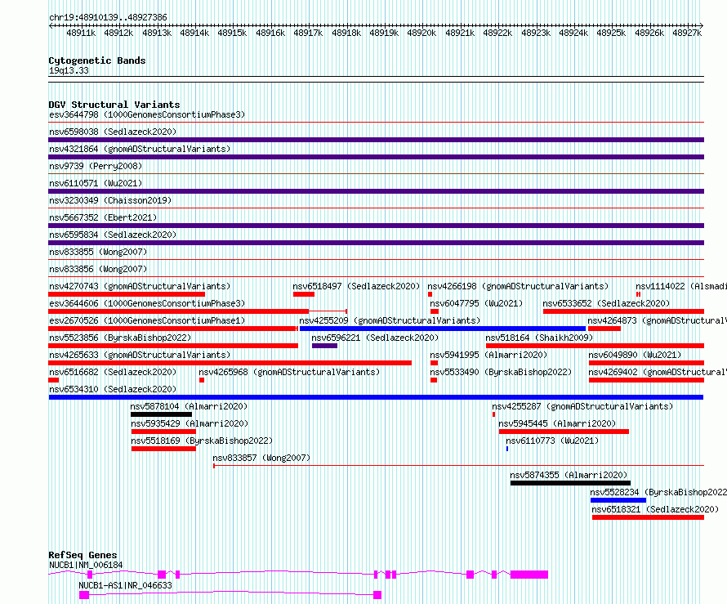Screen dimensions: 727x604
Task: Click nsv833857 (Wong2007) label
Action: [x=261, y=458]
